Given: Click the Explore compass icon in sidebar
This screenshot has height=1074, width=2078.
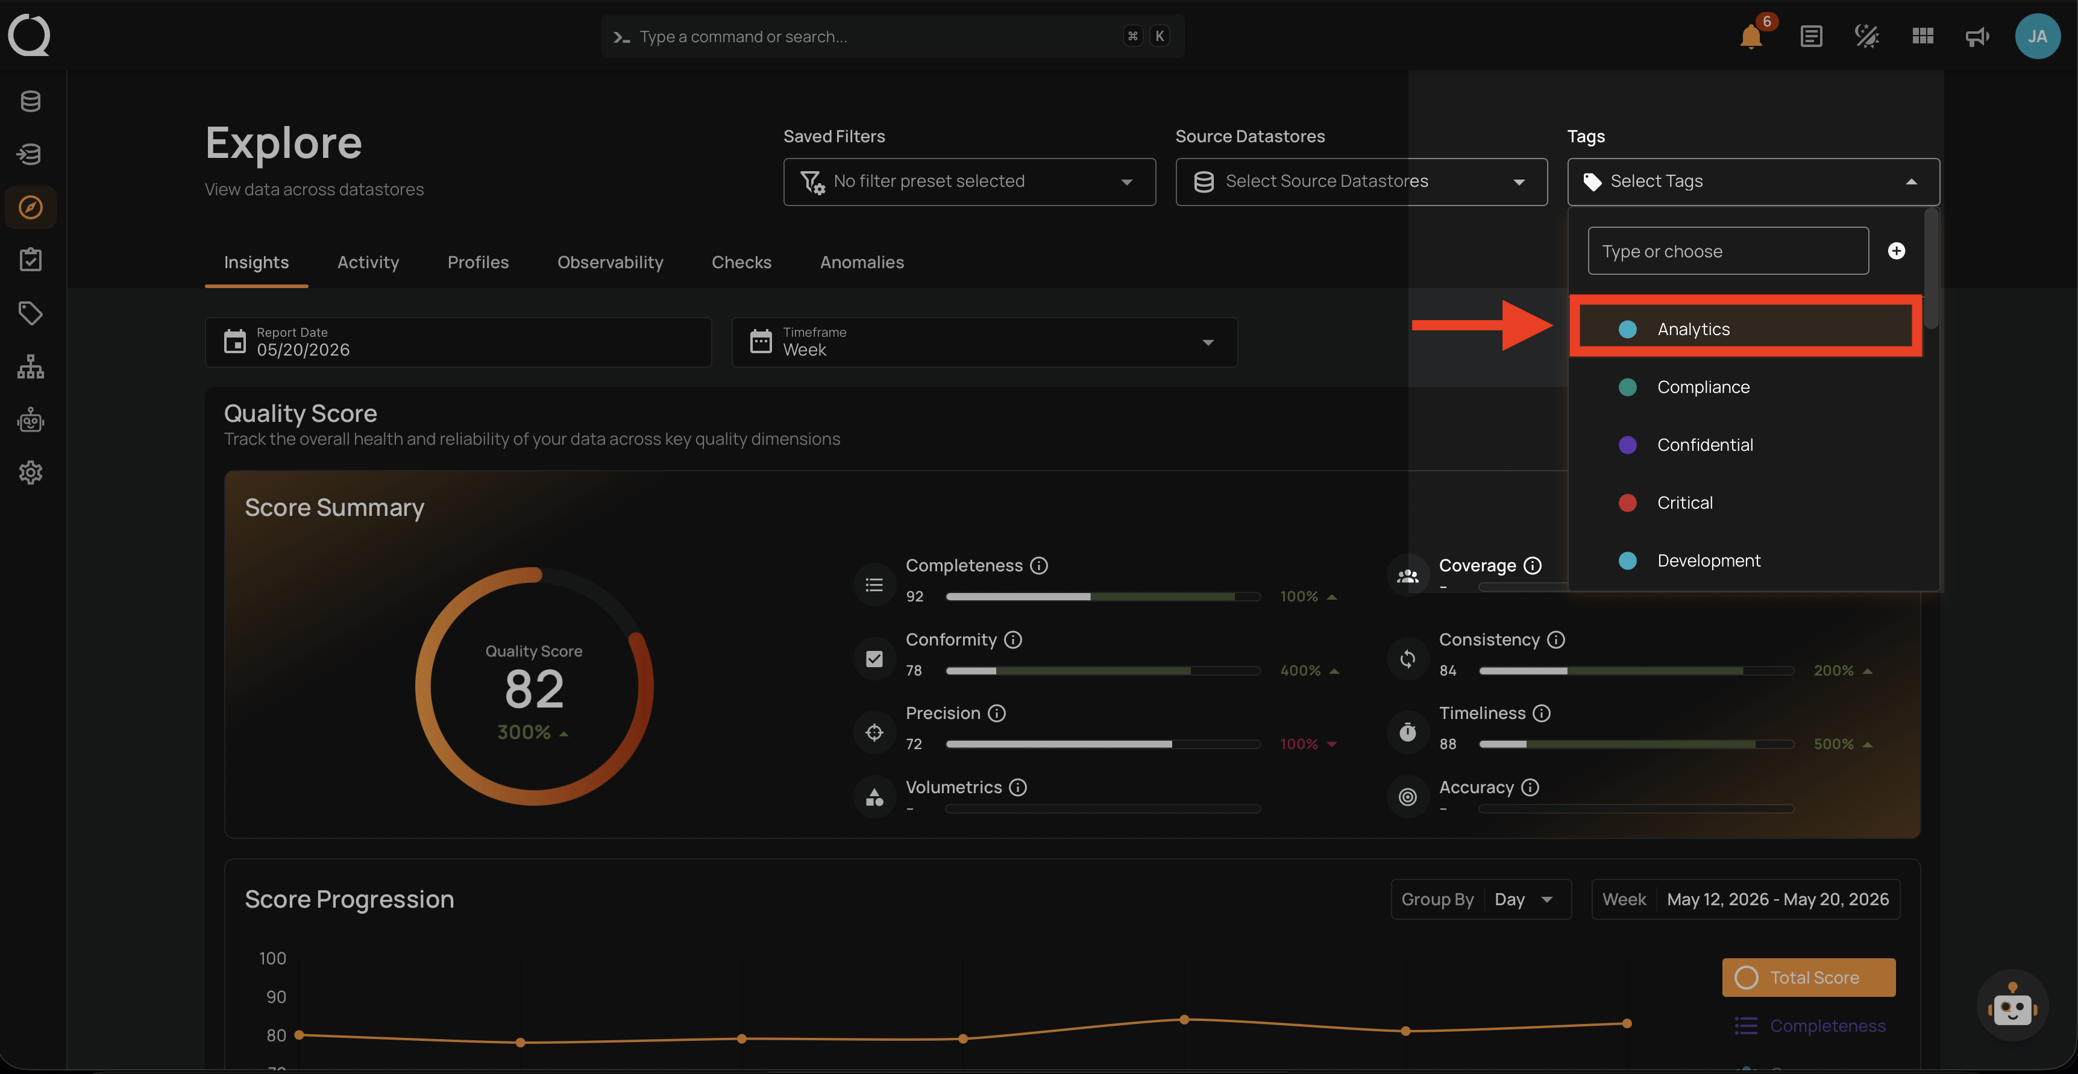Looking at the screenshot, I should pos(31,207).
